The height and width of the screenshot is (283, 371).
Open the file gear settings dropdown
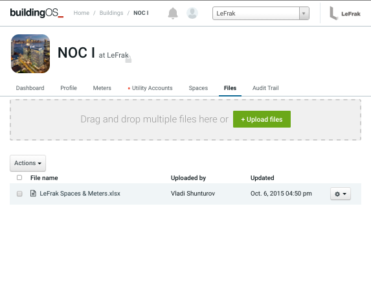click(x=340, y=194)
